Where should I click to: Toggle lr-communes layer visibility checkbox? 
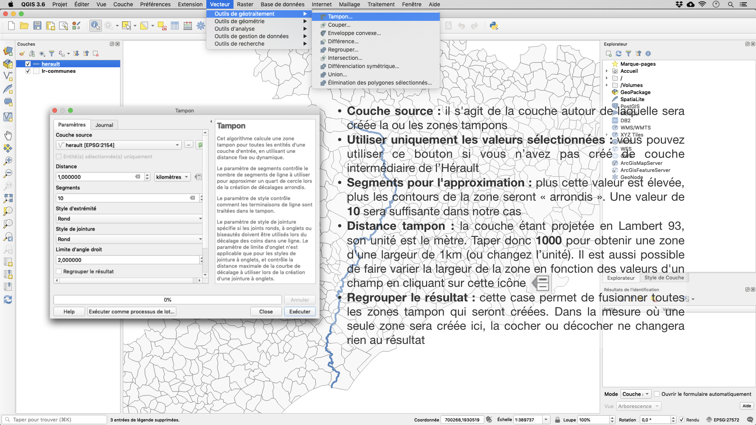[x=28, y=71]
